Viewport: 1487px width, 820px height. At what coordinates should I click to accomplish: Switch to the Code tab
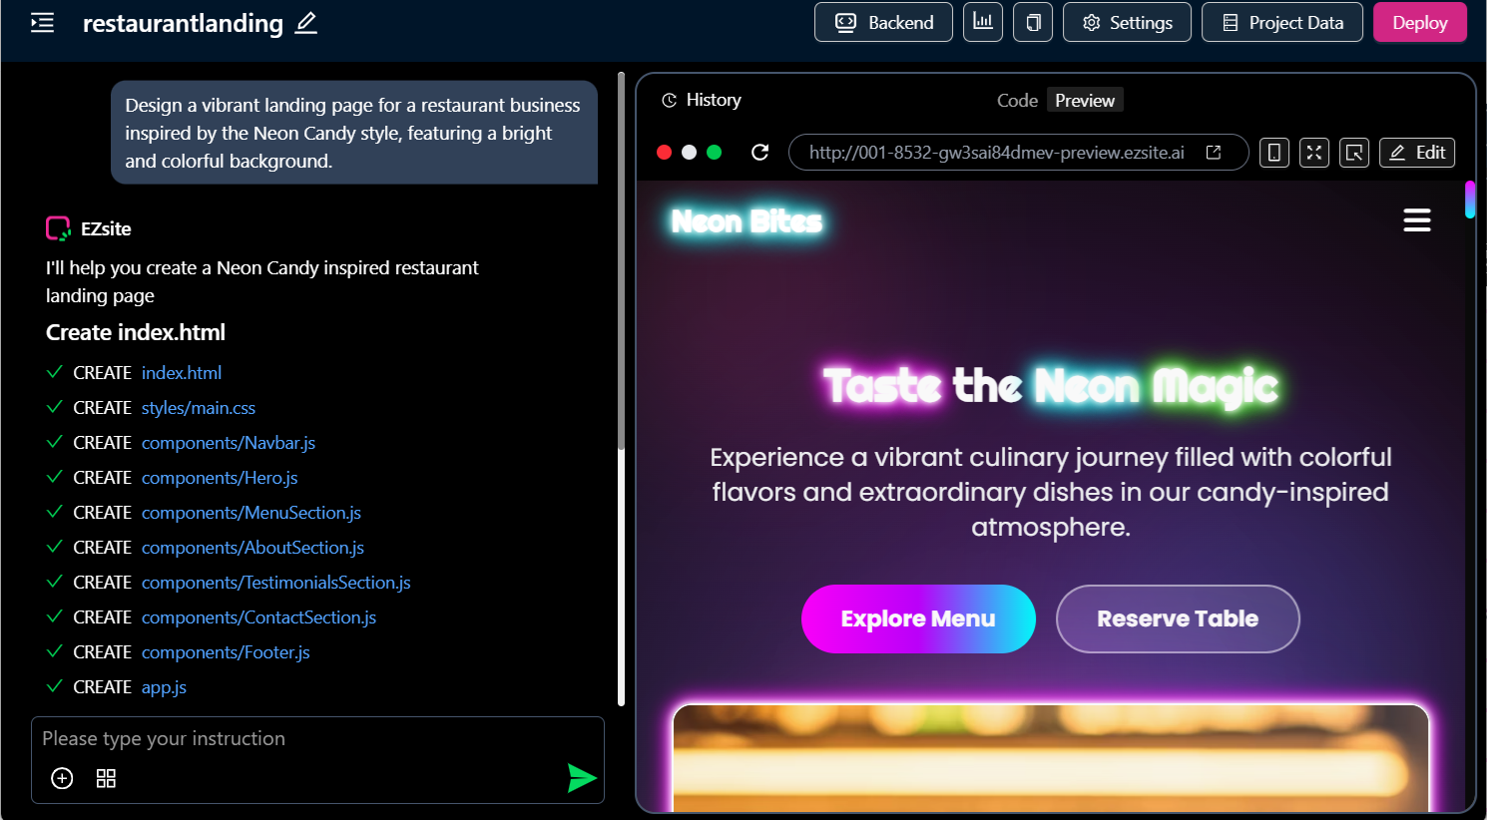[1017, 100]
